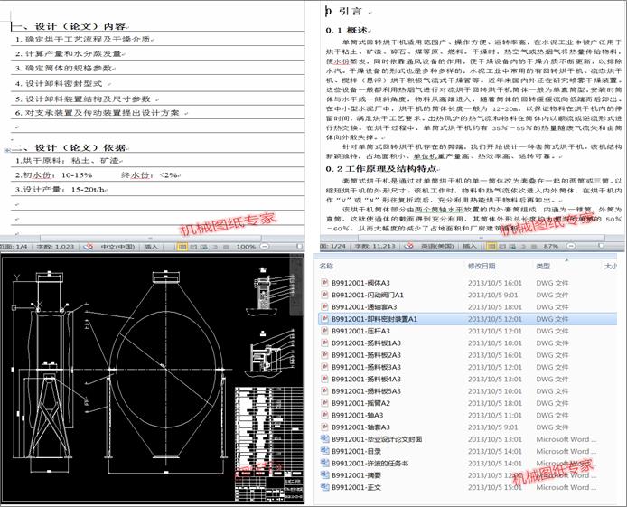Switch left Word window to Draft view

point(226,247)
